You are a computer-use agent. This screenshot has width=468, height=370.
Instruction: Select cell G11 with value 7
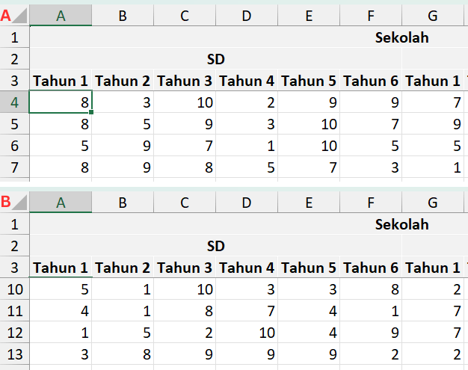pyautogui.click(x=432, y=311)
